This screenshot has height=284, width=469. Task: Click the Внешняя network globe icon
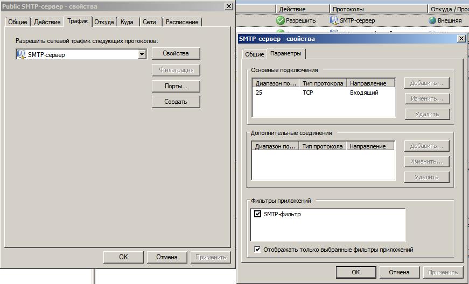432,20
